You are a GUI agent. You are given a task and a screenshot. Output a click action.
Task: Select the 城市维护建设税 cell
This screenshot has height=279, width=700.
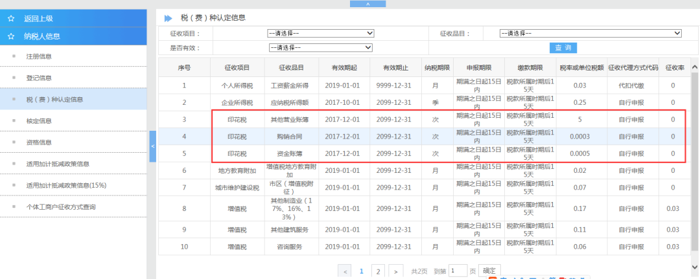click(x=237, y=188)
